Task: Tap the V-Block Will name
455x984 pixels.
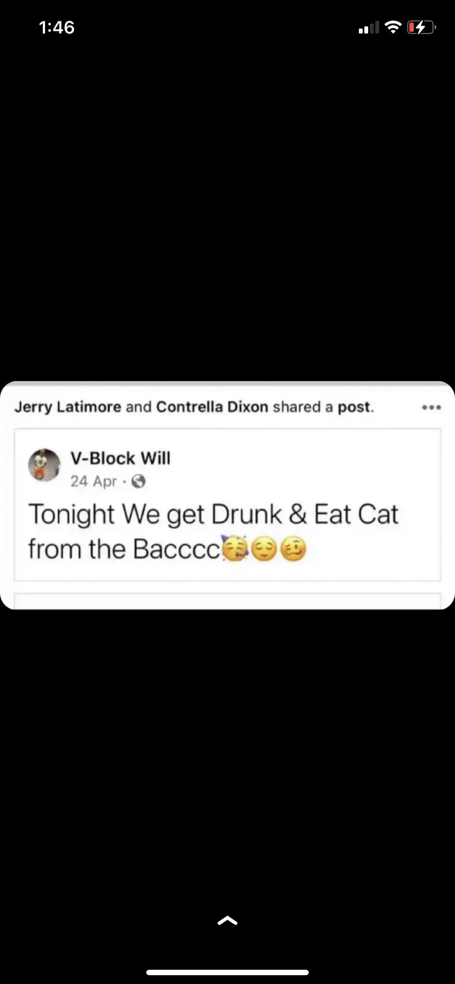Action: coord(120,458)
